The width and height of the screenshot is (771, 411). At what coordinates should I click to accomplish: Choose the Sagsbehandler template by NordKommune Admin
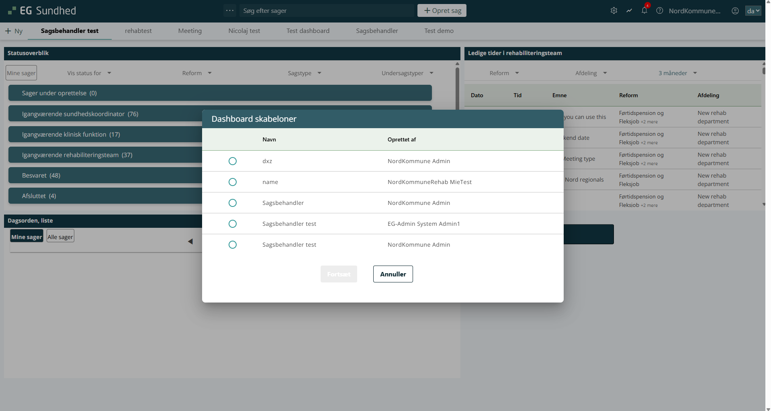click(x=232, y=203)
